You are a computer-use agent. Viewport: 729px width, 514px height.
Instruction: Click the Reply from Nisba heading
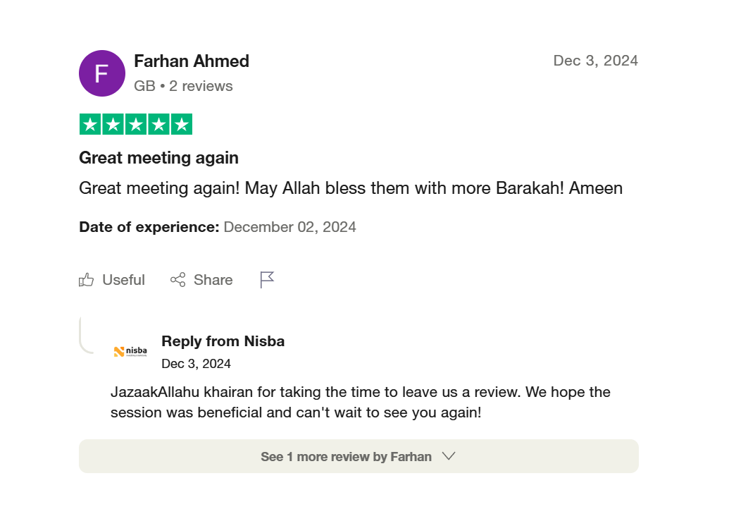pyautogui.click(x=223, y=341)
